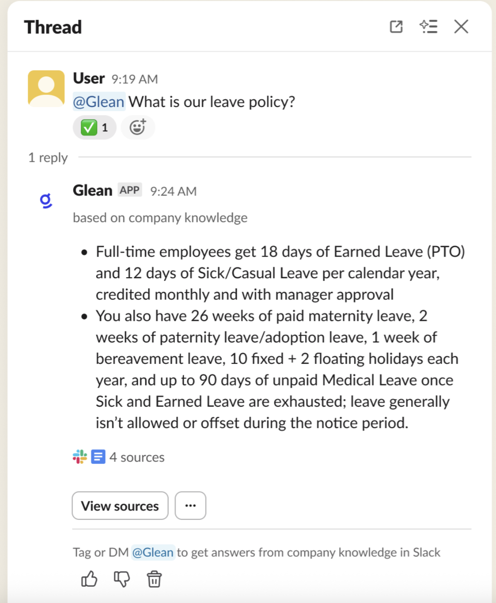The width and height of the screenshot is (496, 603).
Task: Click the AI summarize thread icon
Action: (x=428, y=27)
